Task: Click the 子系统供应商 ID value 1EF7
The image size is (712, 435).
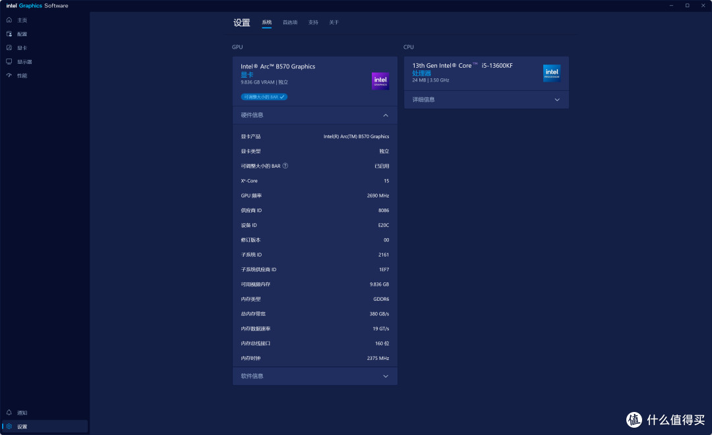Action: pyautogui.click(x=384, y=270)
